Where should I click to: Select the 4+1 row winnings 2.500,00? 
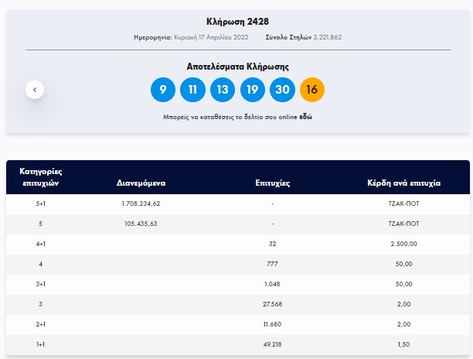[x=403, y=244]
